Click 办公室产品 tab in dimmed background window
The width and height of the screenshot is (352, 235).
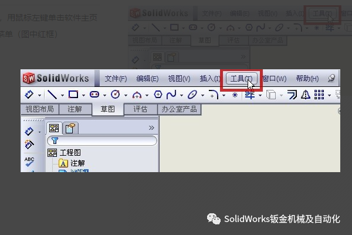pos(268,41)
